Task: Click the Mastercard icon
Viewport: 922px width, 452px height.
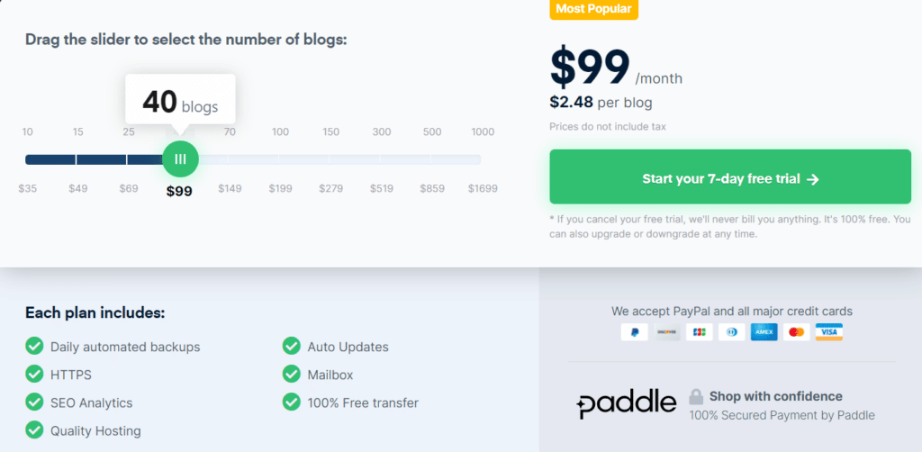Action: (796, 332)
